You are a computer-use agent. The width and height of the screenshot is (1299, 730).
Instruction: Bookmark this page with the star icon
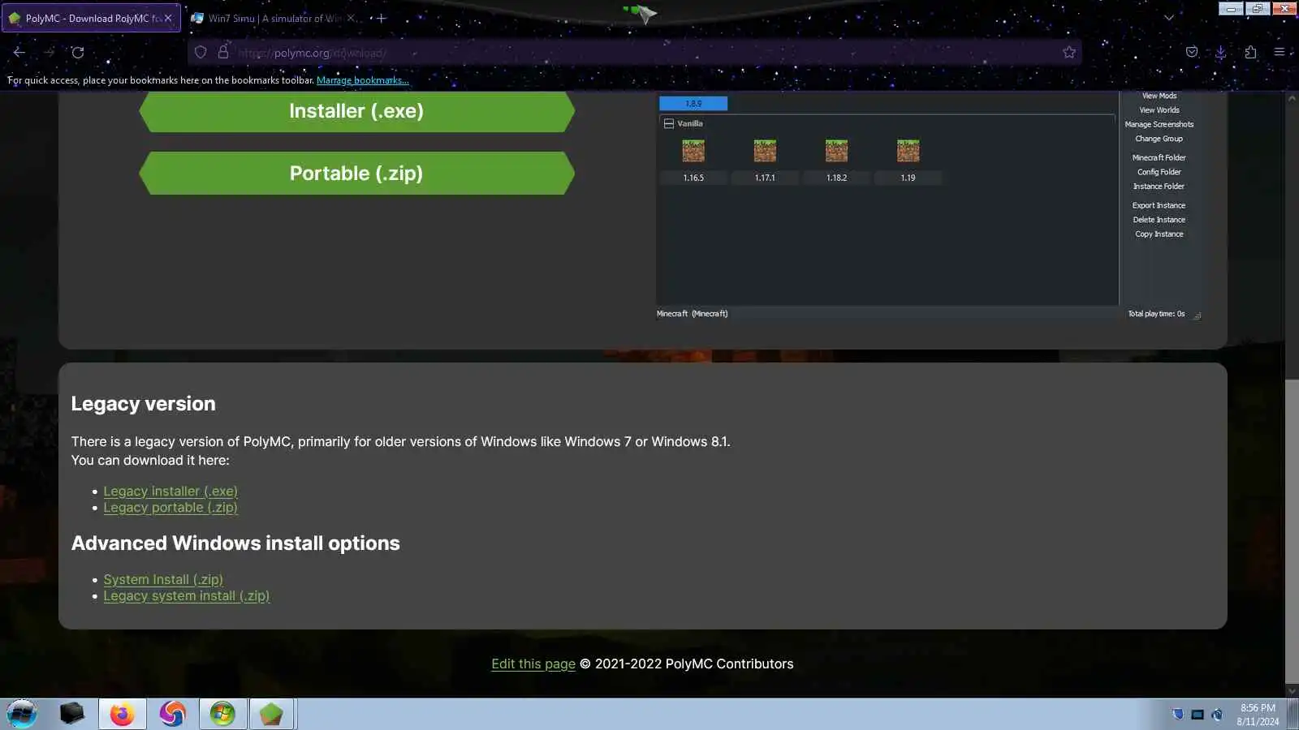pos(1069,52)
